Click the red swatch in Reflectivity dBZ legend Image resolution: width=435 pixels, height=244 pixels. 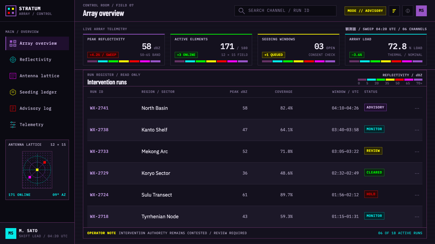click(x=399, y=80)
